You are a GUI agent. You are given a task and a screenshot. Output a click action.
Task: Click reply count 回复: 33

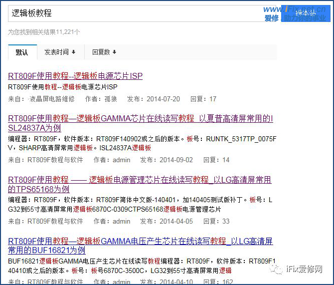(216, 221)
